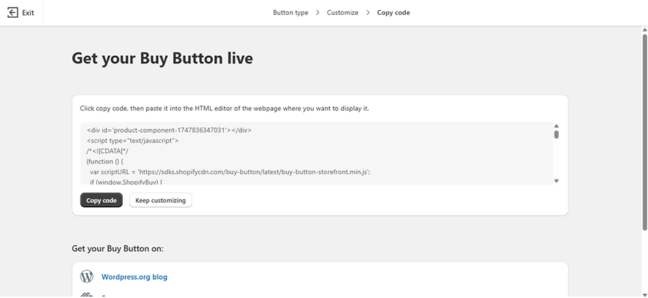Viewport: 648px width, 298px height.
Task: Select the Copy code breadcrumb step
Action: [394, 13]
